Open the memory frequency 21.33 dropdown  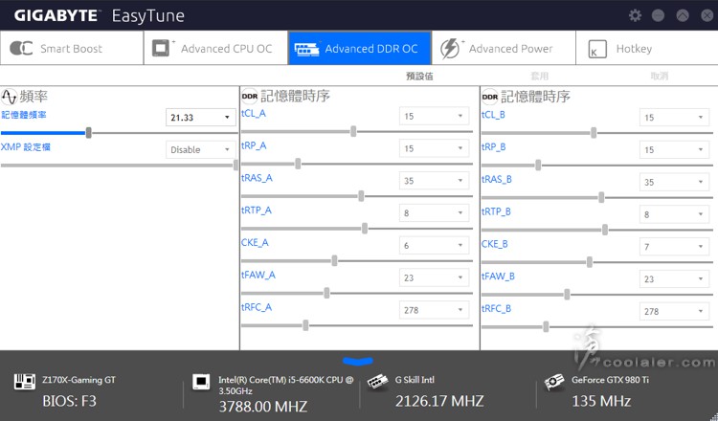point(201,117)
